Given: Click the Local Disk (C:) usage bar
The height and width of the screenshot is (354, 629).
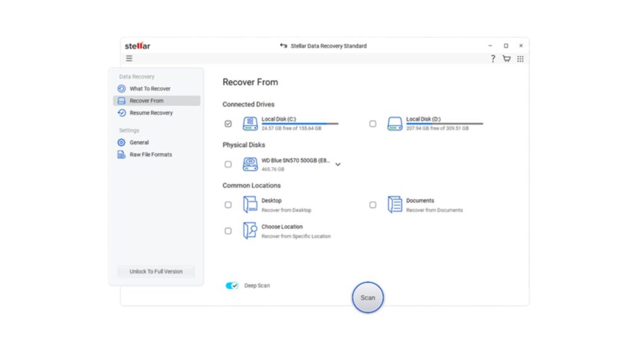Looking at the screenshot, I should pos(300,124).
